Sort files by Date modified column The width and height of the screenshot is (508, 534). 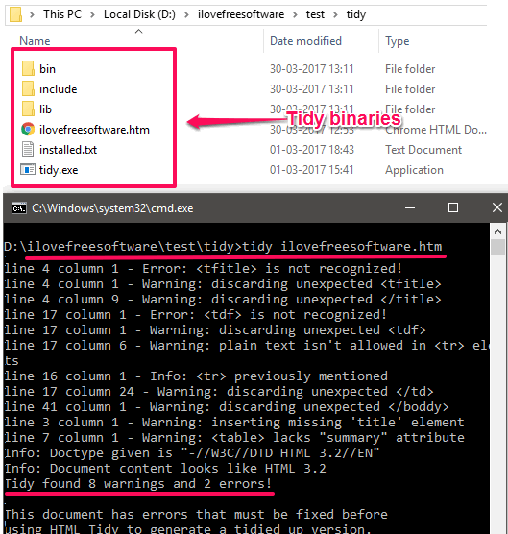305,41
